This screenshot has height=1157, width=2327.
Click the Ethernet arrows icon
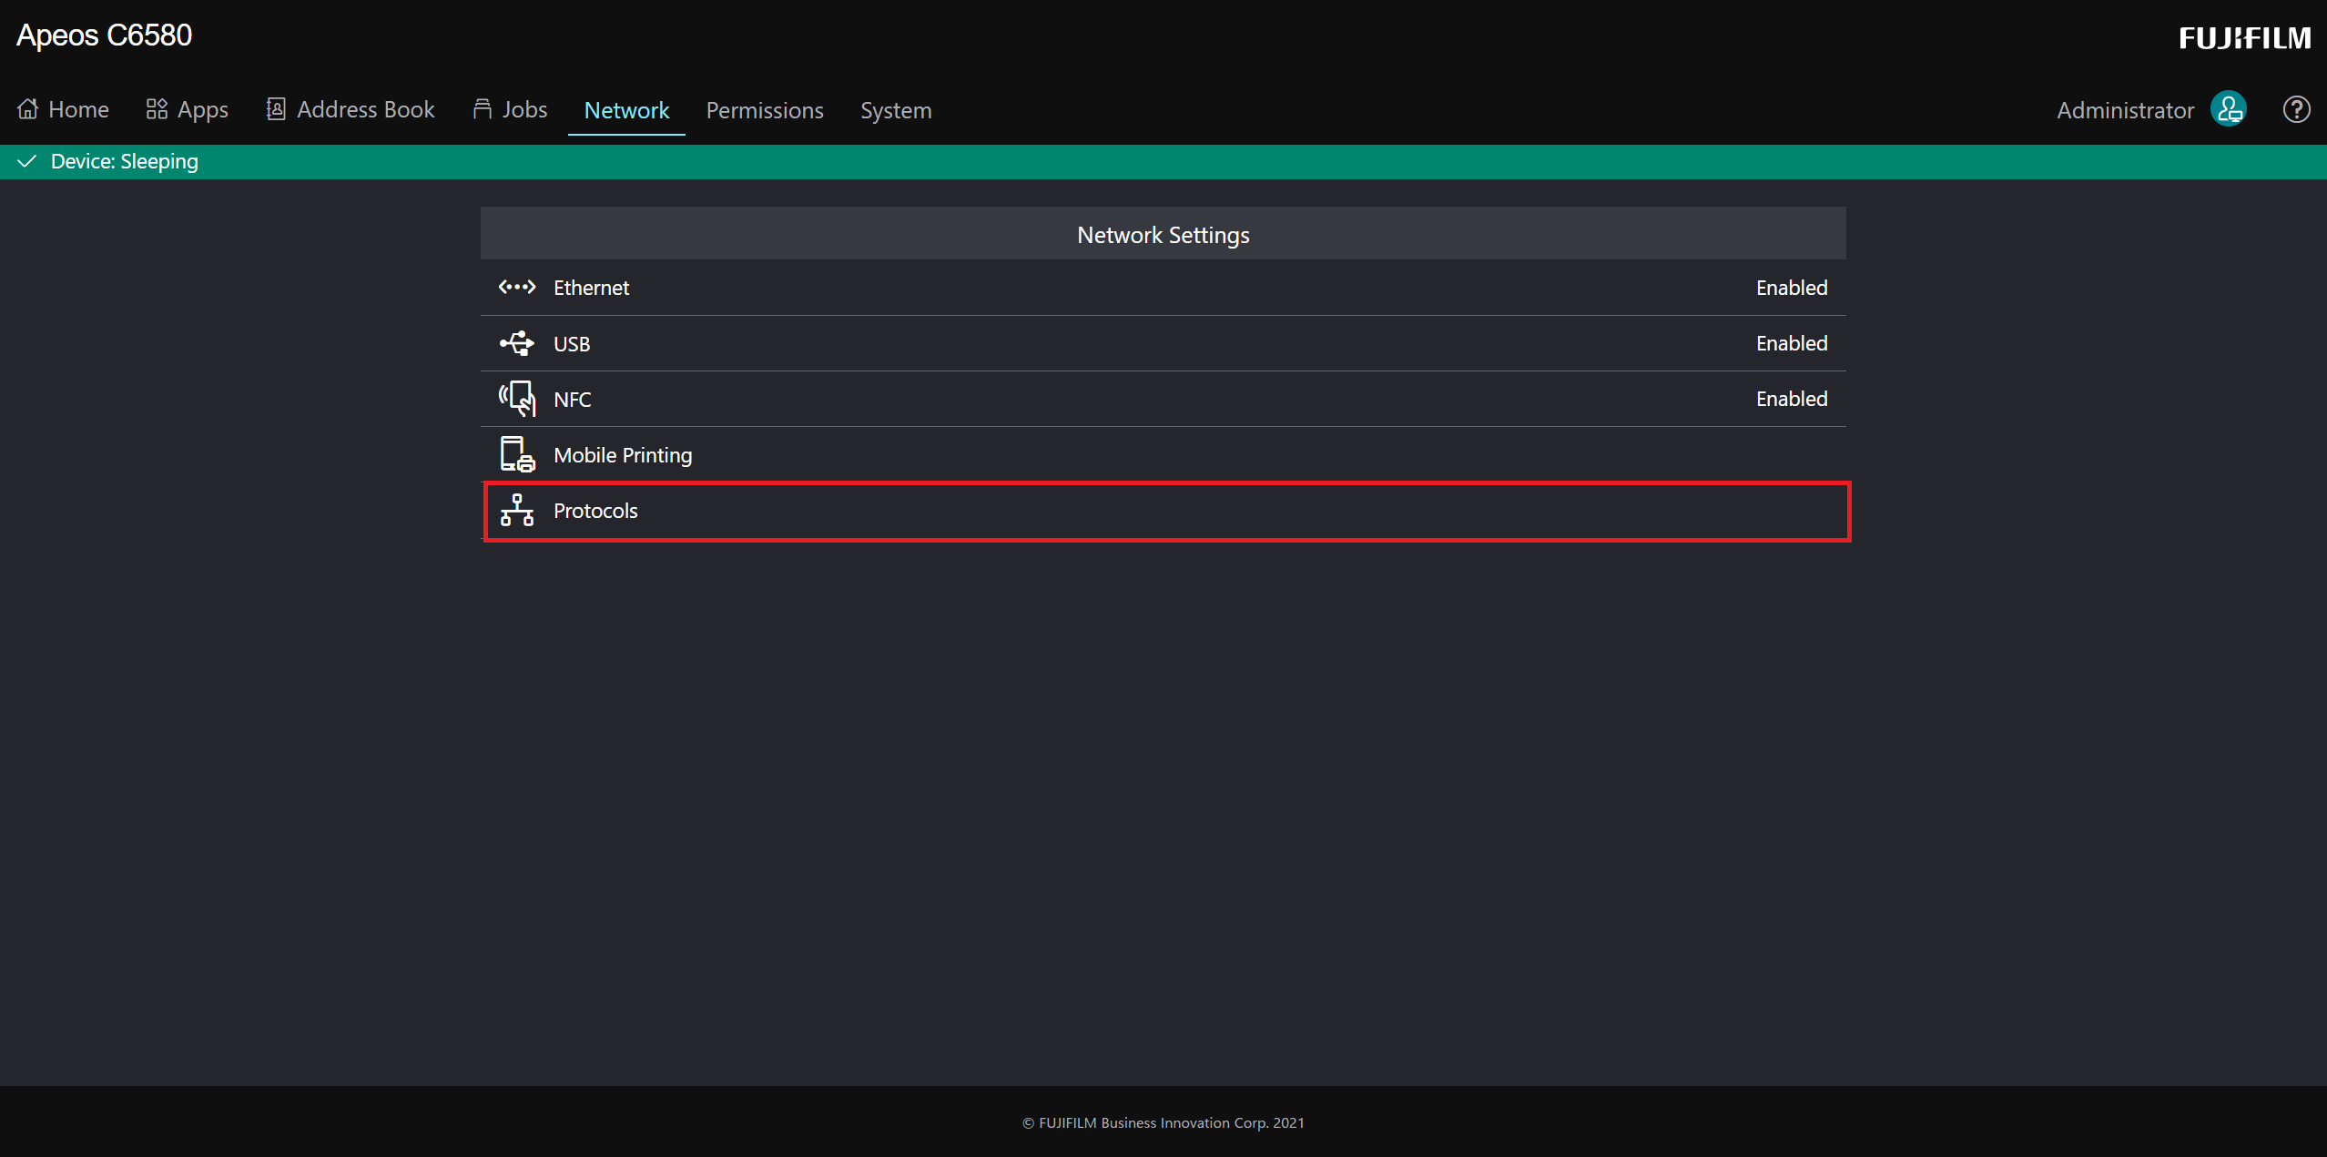coord(516,288)
